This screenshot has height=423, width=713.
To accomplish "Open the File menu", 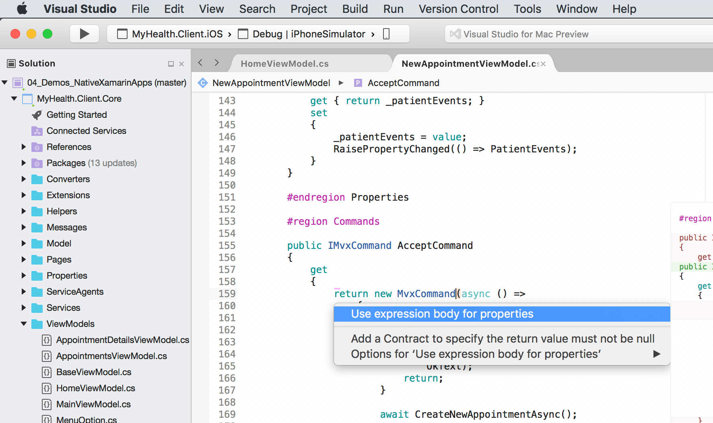I will coord(140,9).
